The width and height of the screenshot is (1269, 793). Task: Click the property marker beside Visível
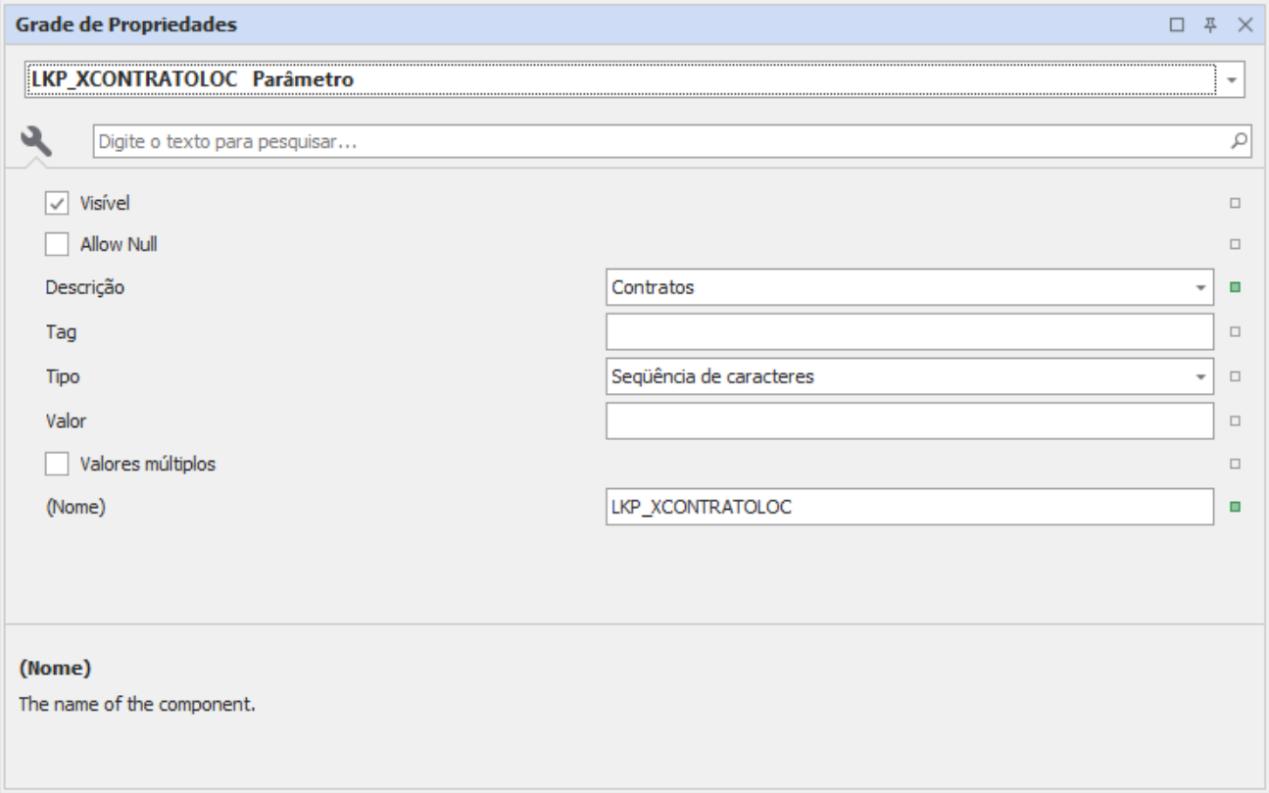[1235, 204]
